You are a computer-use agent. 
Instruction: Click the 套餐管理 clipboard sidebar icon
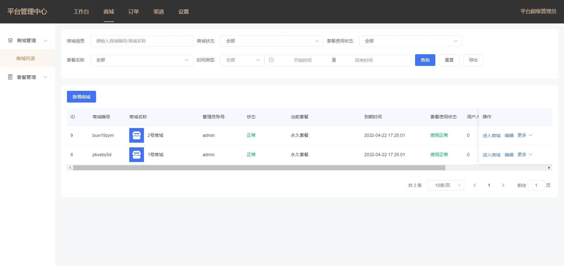[x=10, y=77]
